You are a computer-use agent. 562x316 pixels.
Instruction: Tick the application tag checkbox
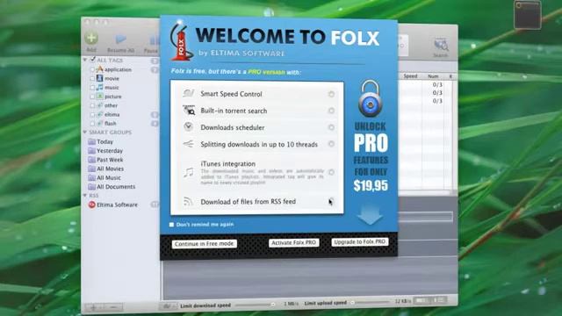pos(92,69)
